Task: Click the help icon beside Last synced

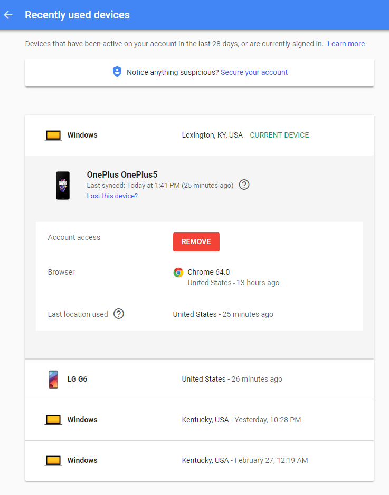Action: click(x=244, y=185)
